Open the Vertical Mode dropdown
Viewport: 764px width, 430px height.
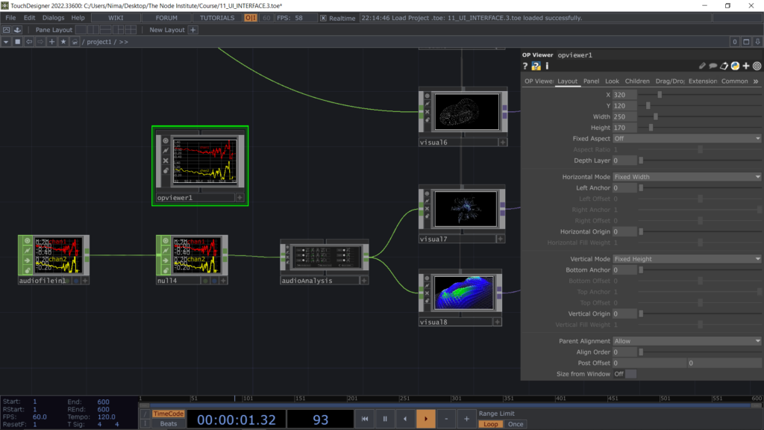[x=687, y=259]
